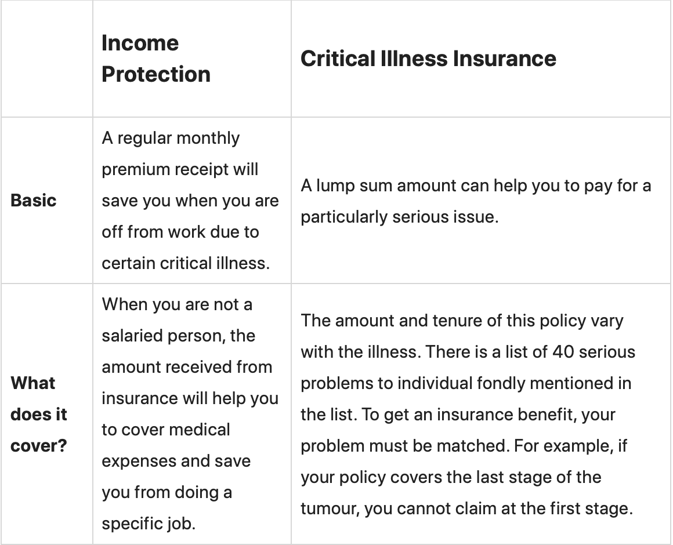
Task: Click the "When you are not a" line
Action: (177, 304)
